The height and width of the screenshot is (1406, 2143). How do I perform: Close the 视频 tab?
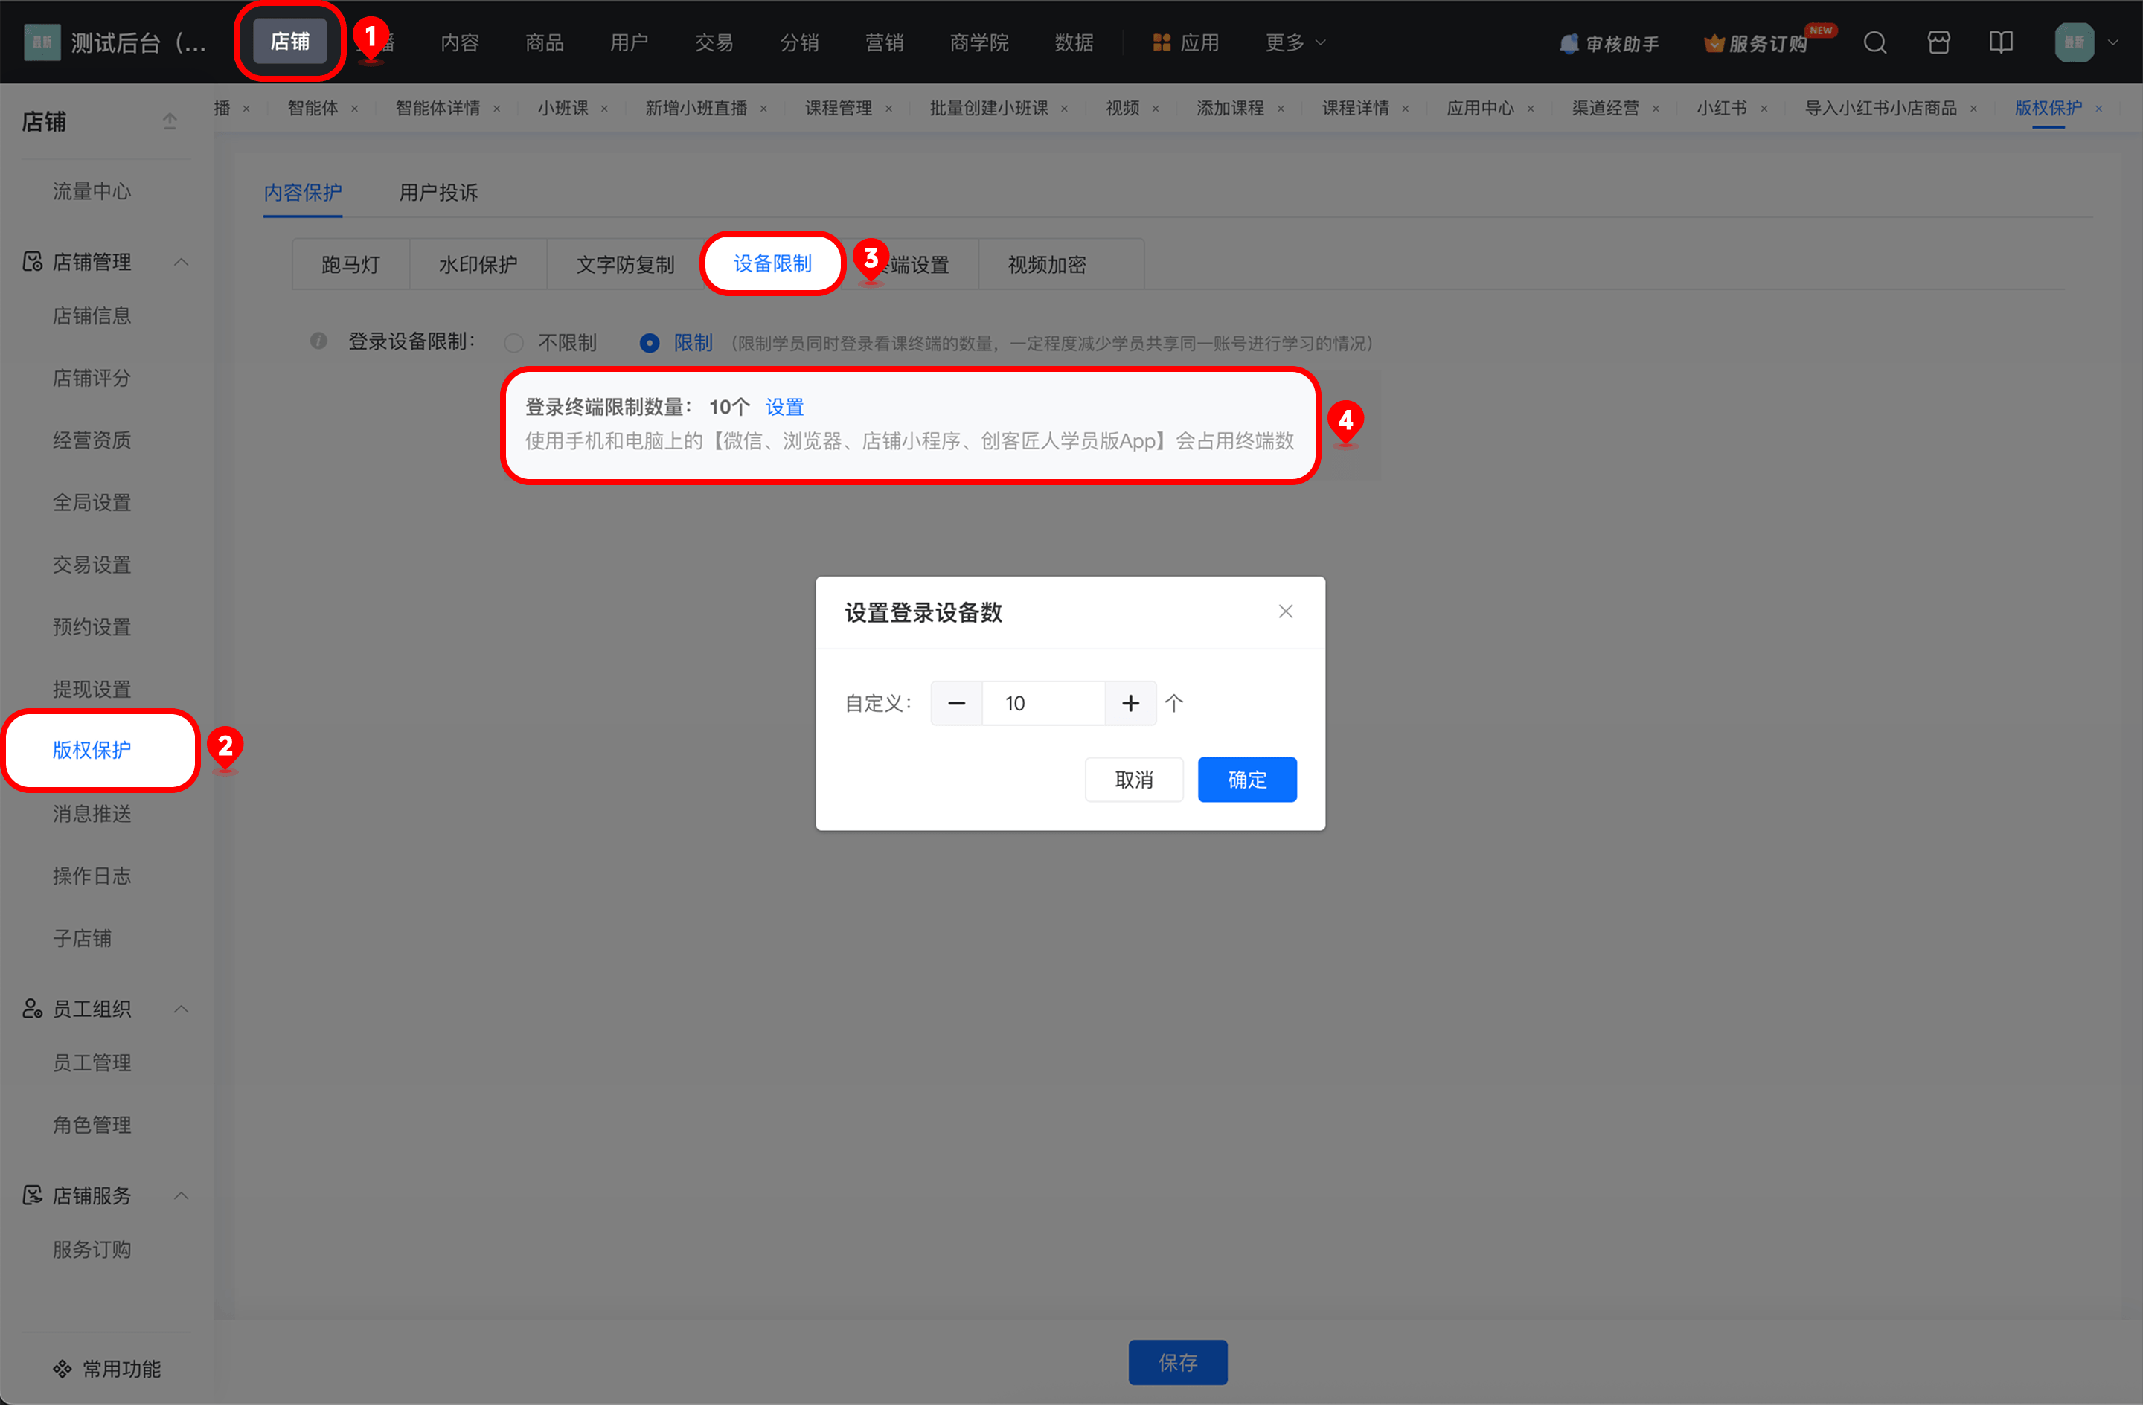[1156, 109]
